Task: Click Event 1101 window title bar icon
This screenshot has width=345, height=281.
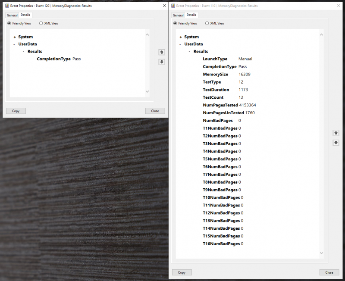Action: 173,6
